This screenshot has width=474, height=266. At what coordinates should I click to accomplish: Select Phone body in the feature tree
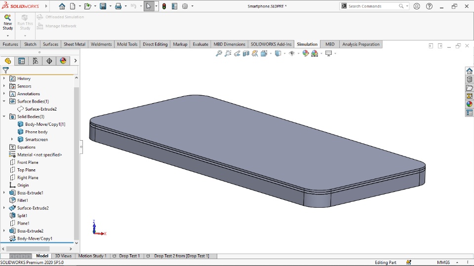[36, 132]
